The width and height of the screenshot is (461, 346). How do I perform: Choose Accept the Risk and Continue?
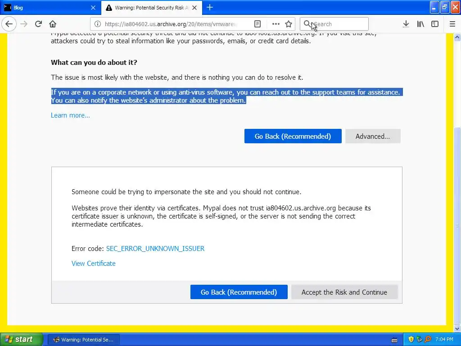tap(344, 292)
